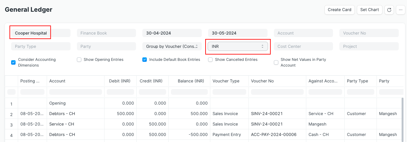Viewport: 407px width, 142px height.
Task: Tick Show Net Values in Party Account
Action: 276,62
